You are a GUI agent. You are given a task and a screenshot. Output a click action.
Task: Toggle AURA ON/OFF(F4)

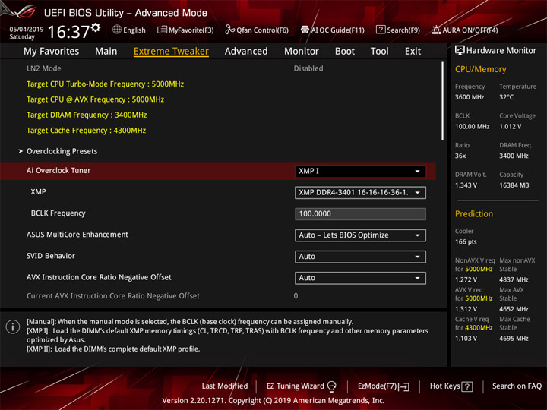click(465, 30)
